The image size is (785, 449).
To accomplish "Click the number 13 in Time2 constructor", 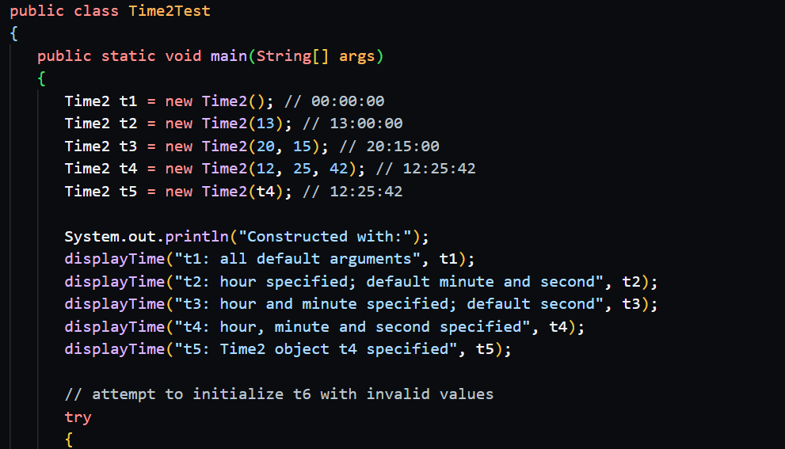I will 265,124.
